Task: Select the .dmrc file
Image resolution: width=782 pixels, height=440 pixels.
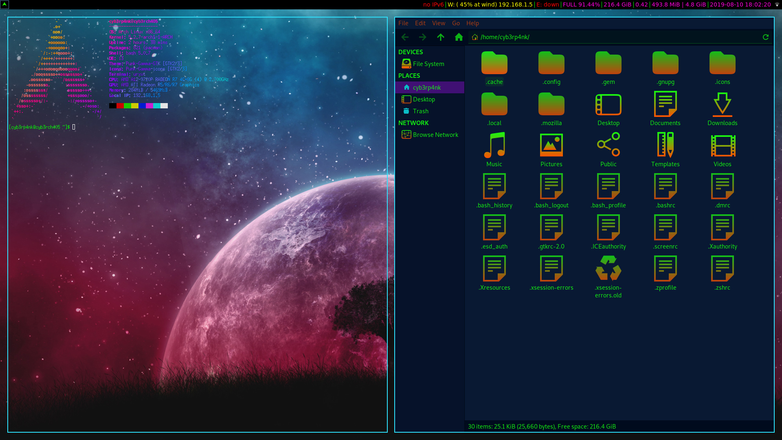Action: 723,191
